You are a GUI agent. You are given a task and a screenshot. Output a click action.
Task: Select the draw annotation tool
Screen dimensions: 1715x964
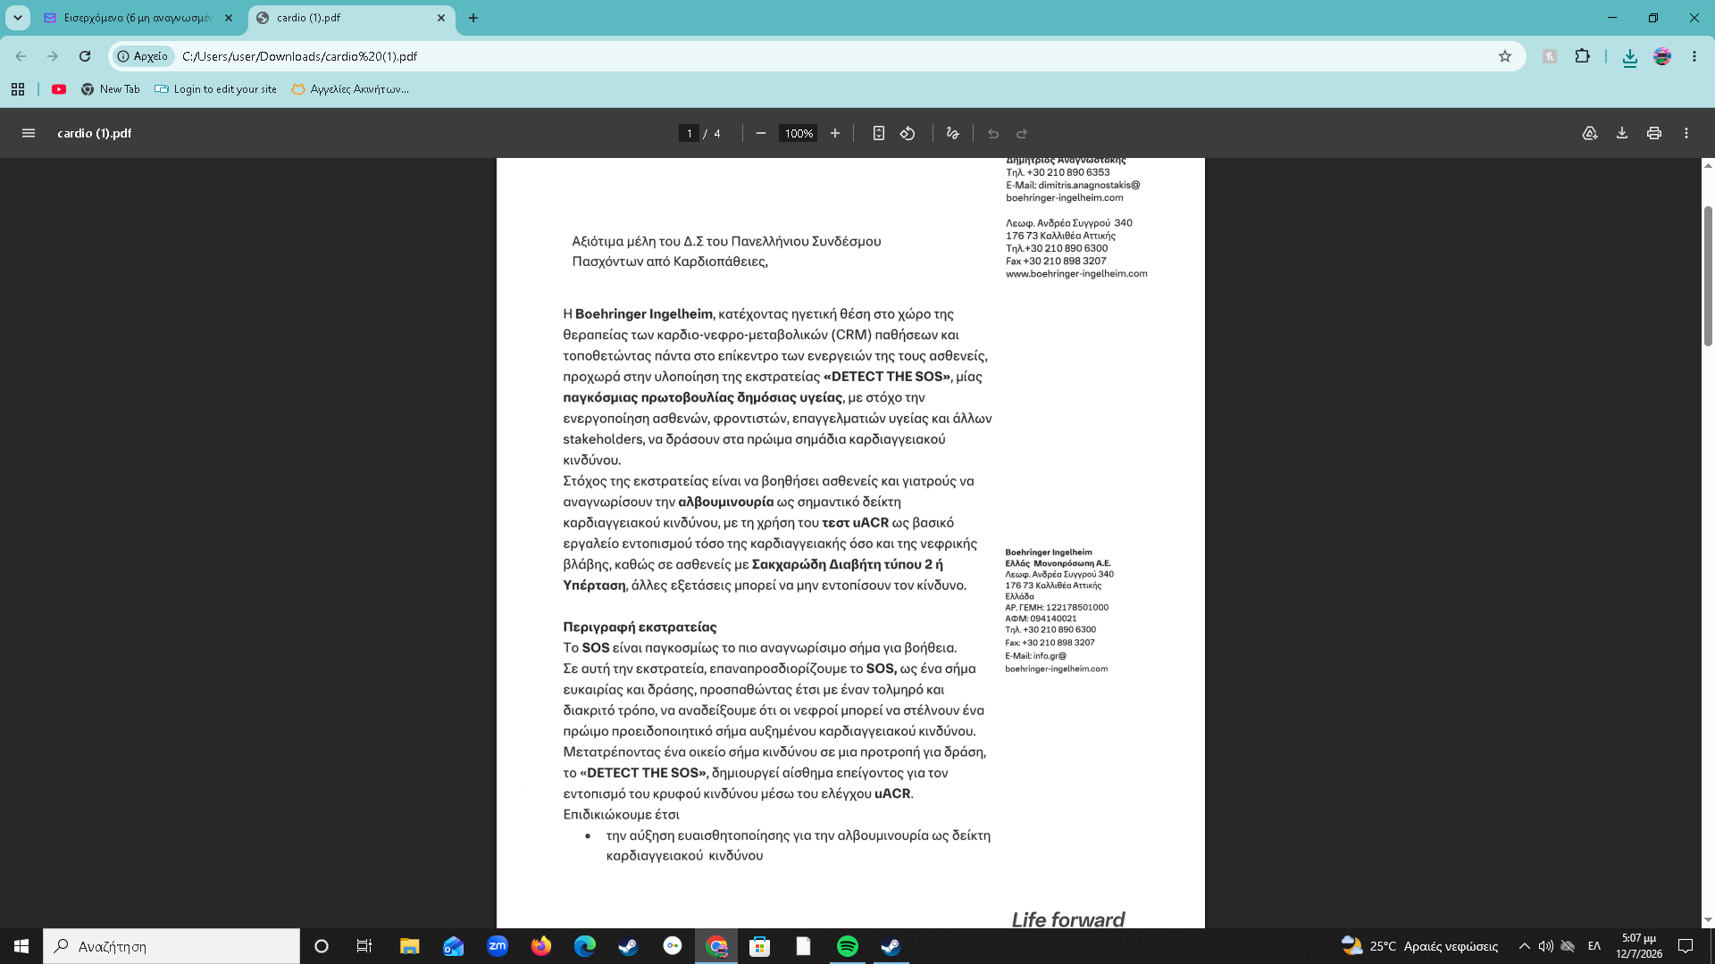[953, 133]
